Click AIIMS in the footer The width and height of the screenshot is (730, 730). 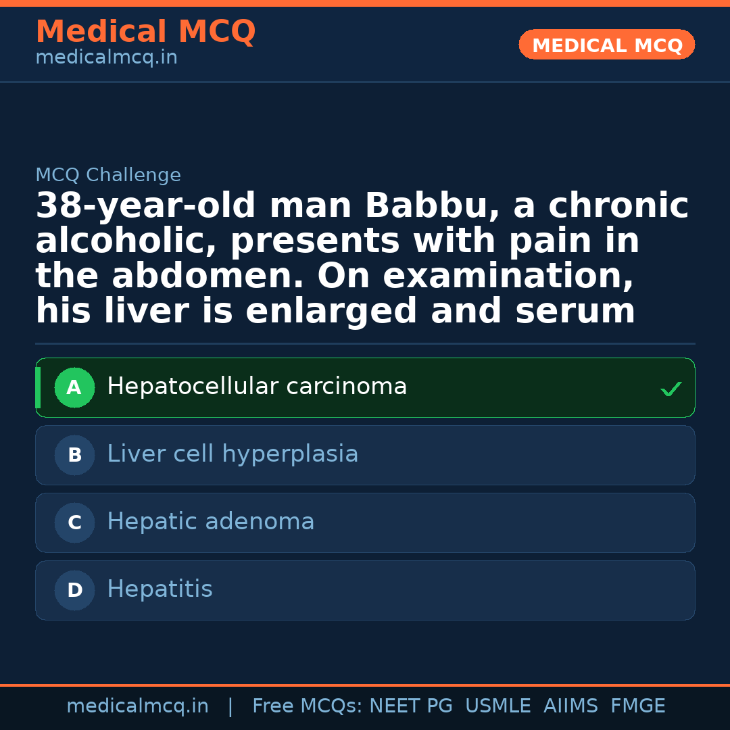[x=570, y=706]
